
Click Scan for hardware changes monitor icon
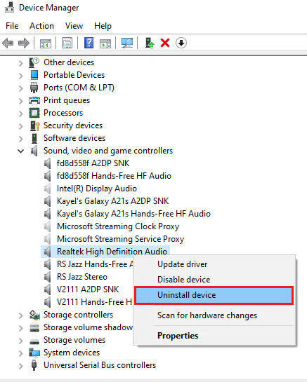(127, 43)
